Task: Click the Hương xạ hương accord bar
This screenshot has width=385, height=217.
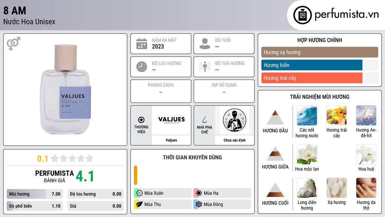Action: tap(320, 52)
